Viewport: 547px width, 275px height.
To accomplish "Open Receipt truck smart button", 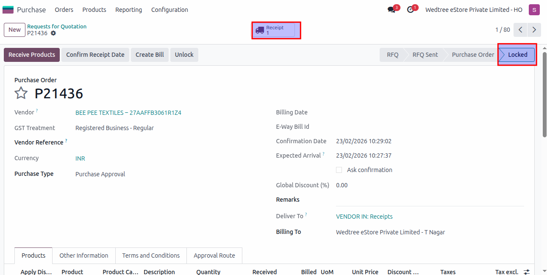I will 275,30.
